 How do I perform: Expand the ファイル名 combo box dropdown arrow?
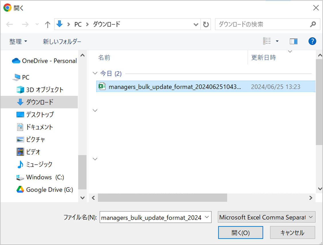pyautogui.click(x=207, y=217)
